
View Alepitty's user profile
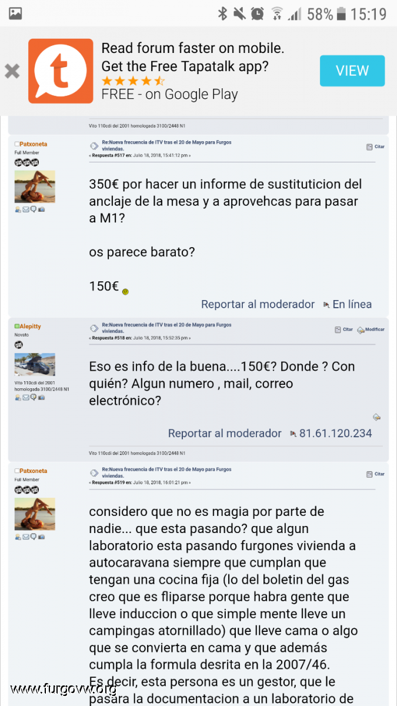(x=30, y=327)
